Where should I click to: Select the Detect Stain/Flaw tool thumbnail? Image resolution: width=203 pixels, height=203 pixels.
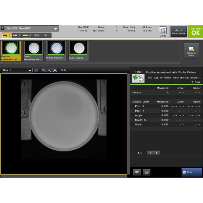[33, 51]
